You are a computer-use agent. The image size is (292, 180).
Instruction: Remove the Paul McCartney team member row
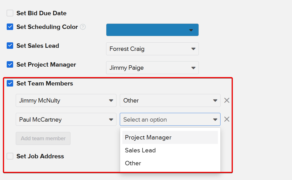pyautogui.click(x=227, y=119)
